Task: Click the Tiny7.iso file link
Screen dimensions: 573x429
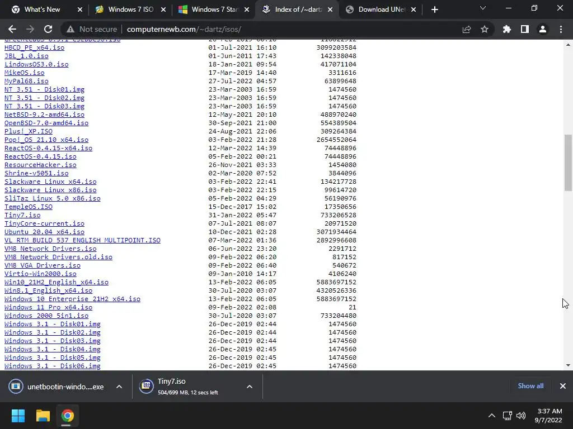Action: pos(22,215)
